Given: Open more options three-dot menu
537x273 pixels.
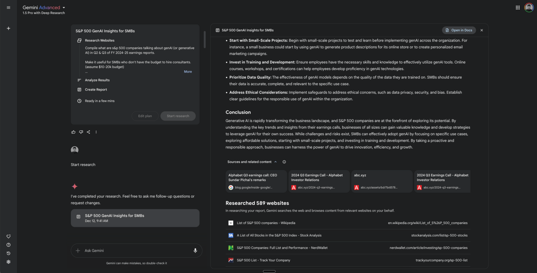Looking at the screenshot, I should (96, 132).
